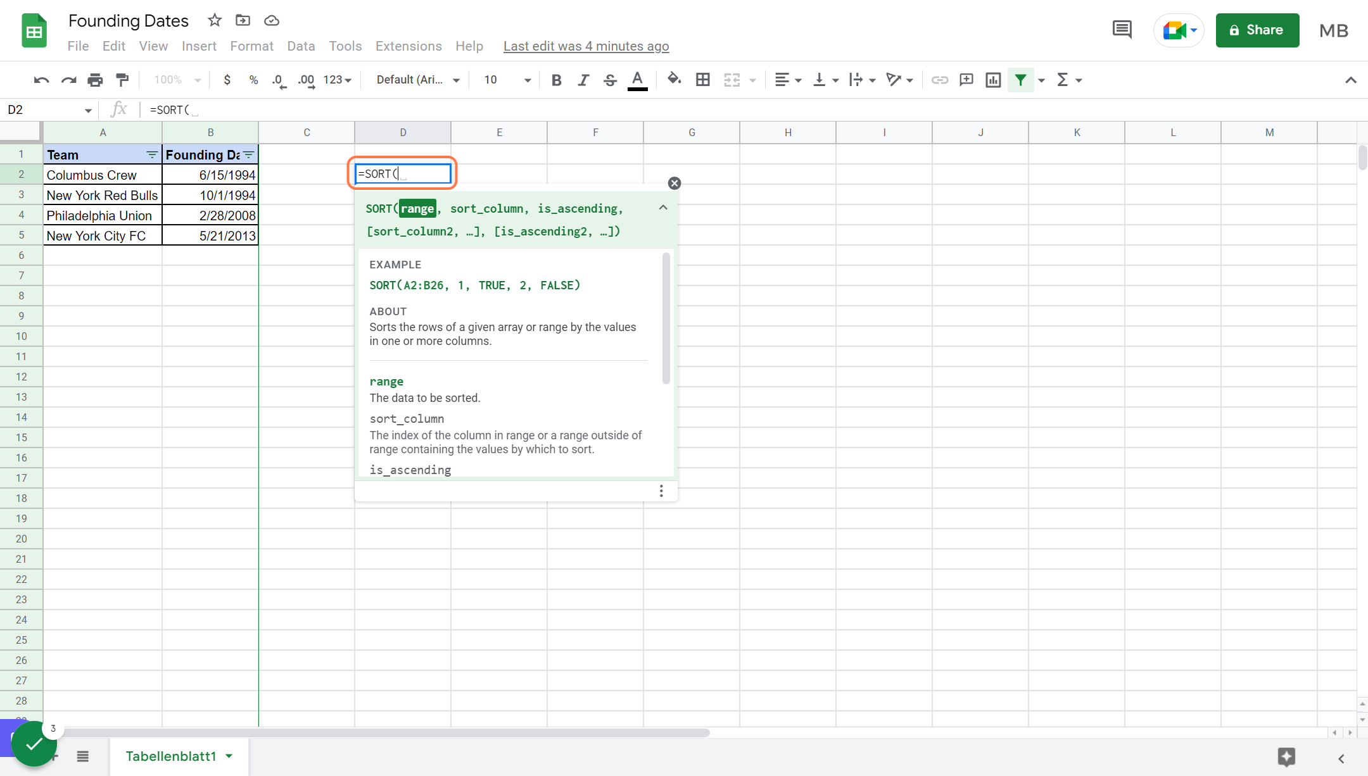The width and height of the screenshot is (1368, 776).
Task: Open the fill color picker
Action: (x=674, y=80)
